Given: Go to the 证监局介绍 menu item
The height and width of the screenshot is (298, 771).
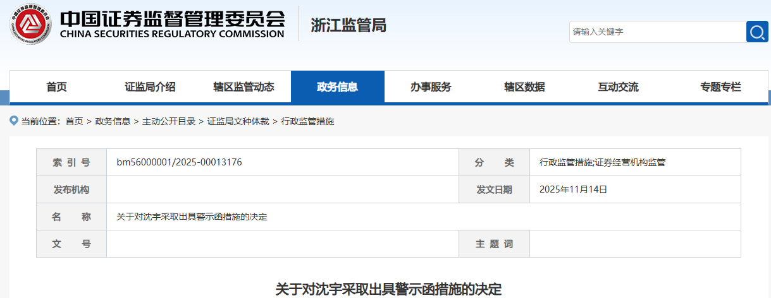Looking at the screenshot, I should pos(150,87).
